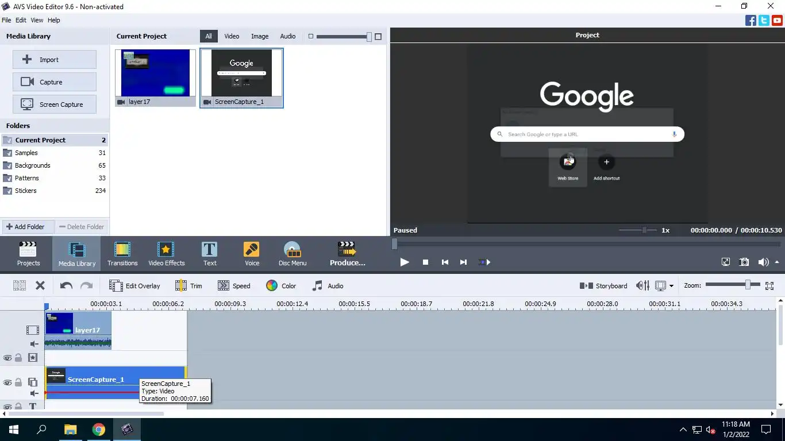Image resolution: width=785 pixels, height=441 pixels.
Task: Jump to next frame
Action: pos(463,262)
